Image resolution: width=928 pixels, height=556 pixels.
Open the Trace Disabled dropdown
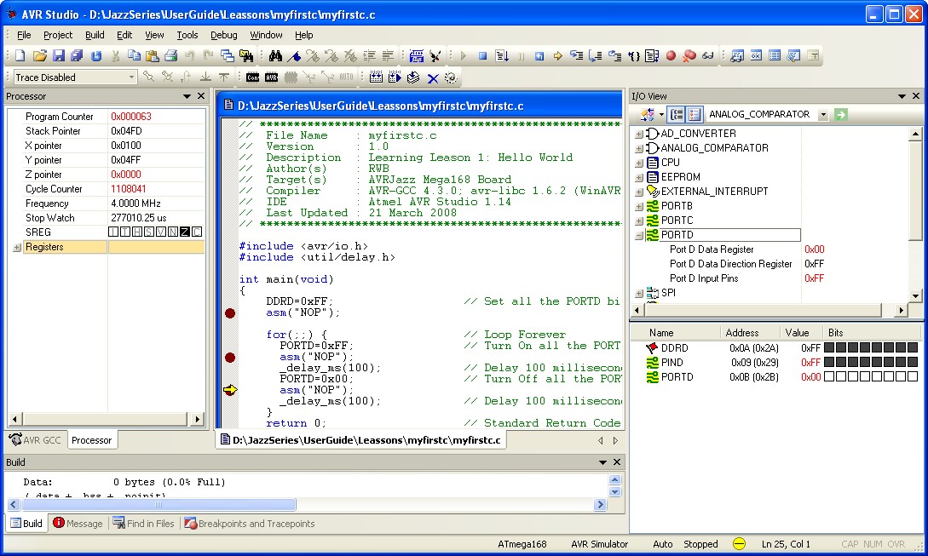pos(131,77)
